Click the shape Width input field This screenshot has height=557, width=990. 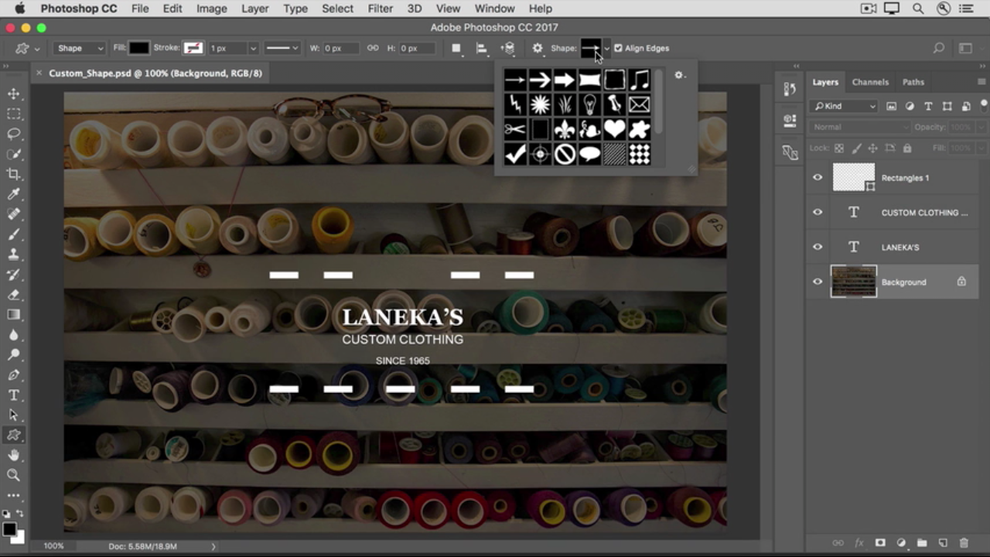point(341,48)
